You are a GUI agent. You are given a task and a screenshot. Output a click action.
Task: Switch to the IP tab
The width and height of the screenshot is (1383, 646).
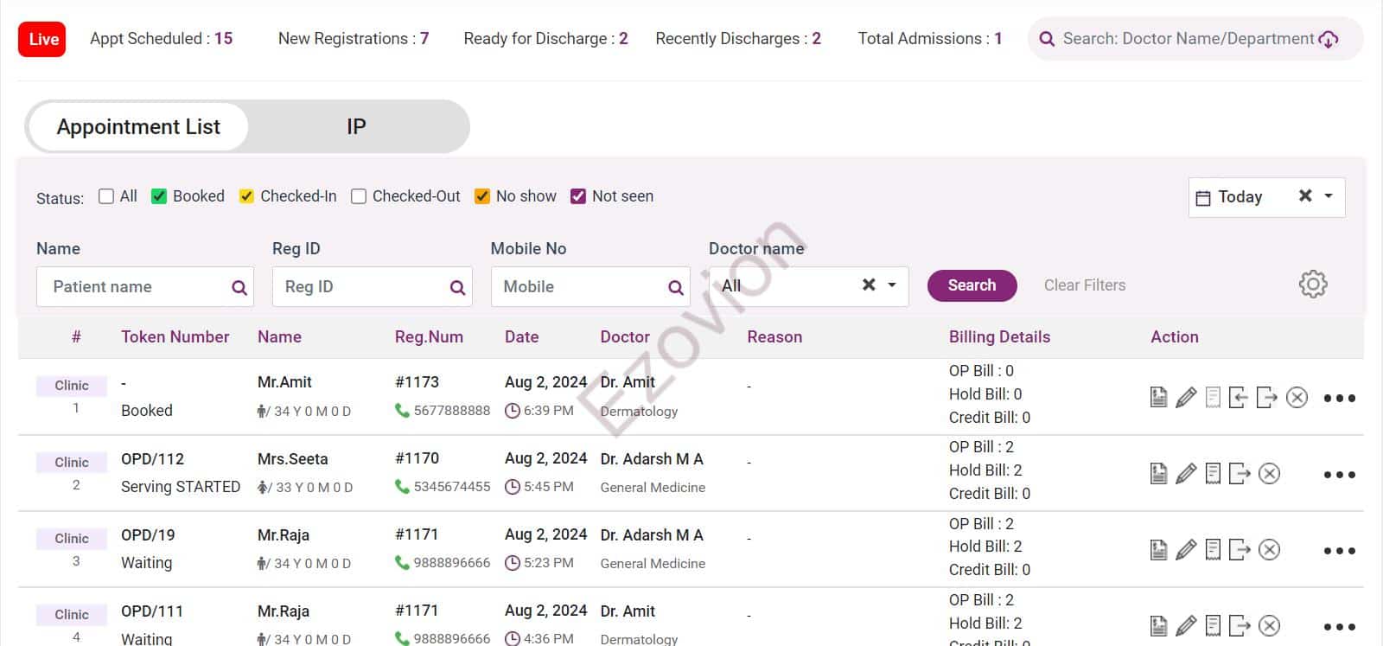[356, 127]
